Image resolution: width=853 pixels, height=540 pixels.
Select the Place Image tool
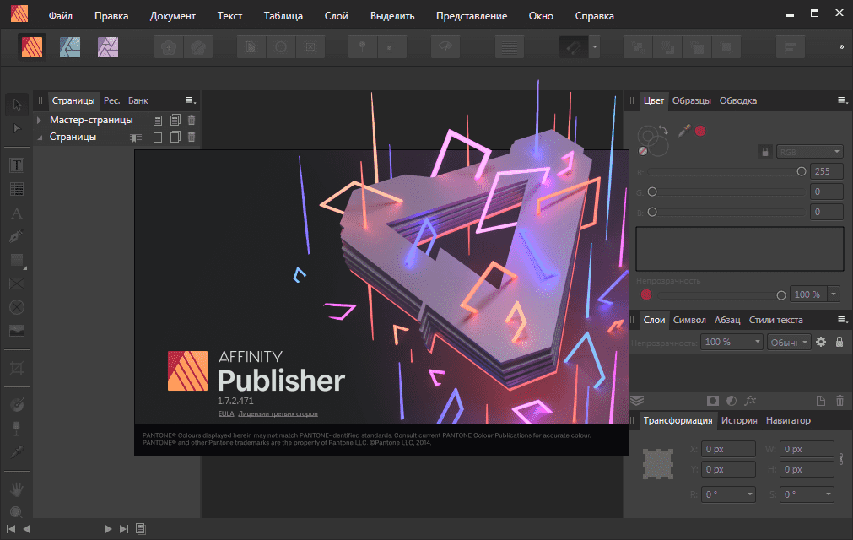coord(17,331)
